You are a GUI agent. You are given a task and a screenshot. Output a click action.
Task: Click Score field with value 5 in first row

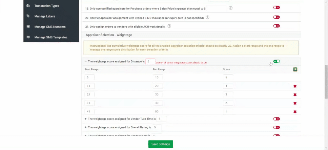tap(228, 77)
